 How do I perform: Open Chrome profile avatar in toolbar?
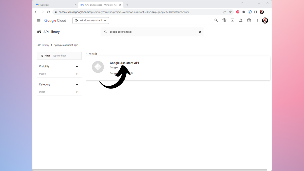[262, 12]
